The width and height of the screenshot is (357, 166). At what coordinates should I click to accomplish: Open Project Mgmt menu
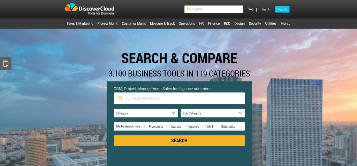click(107, 23)
